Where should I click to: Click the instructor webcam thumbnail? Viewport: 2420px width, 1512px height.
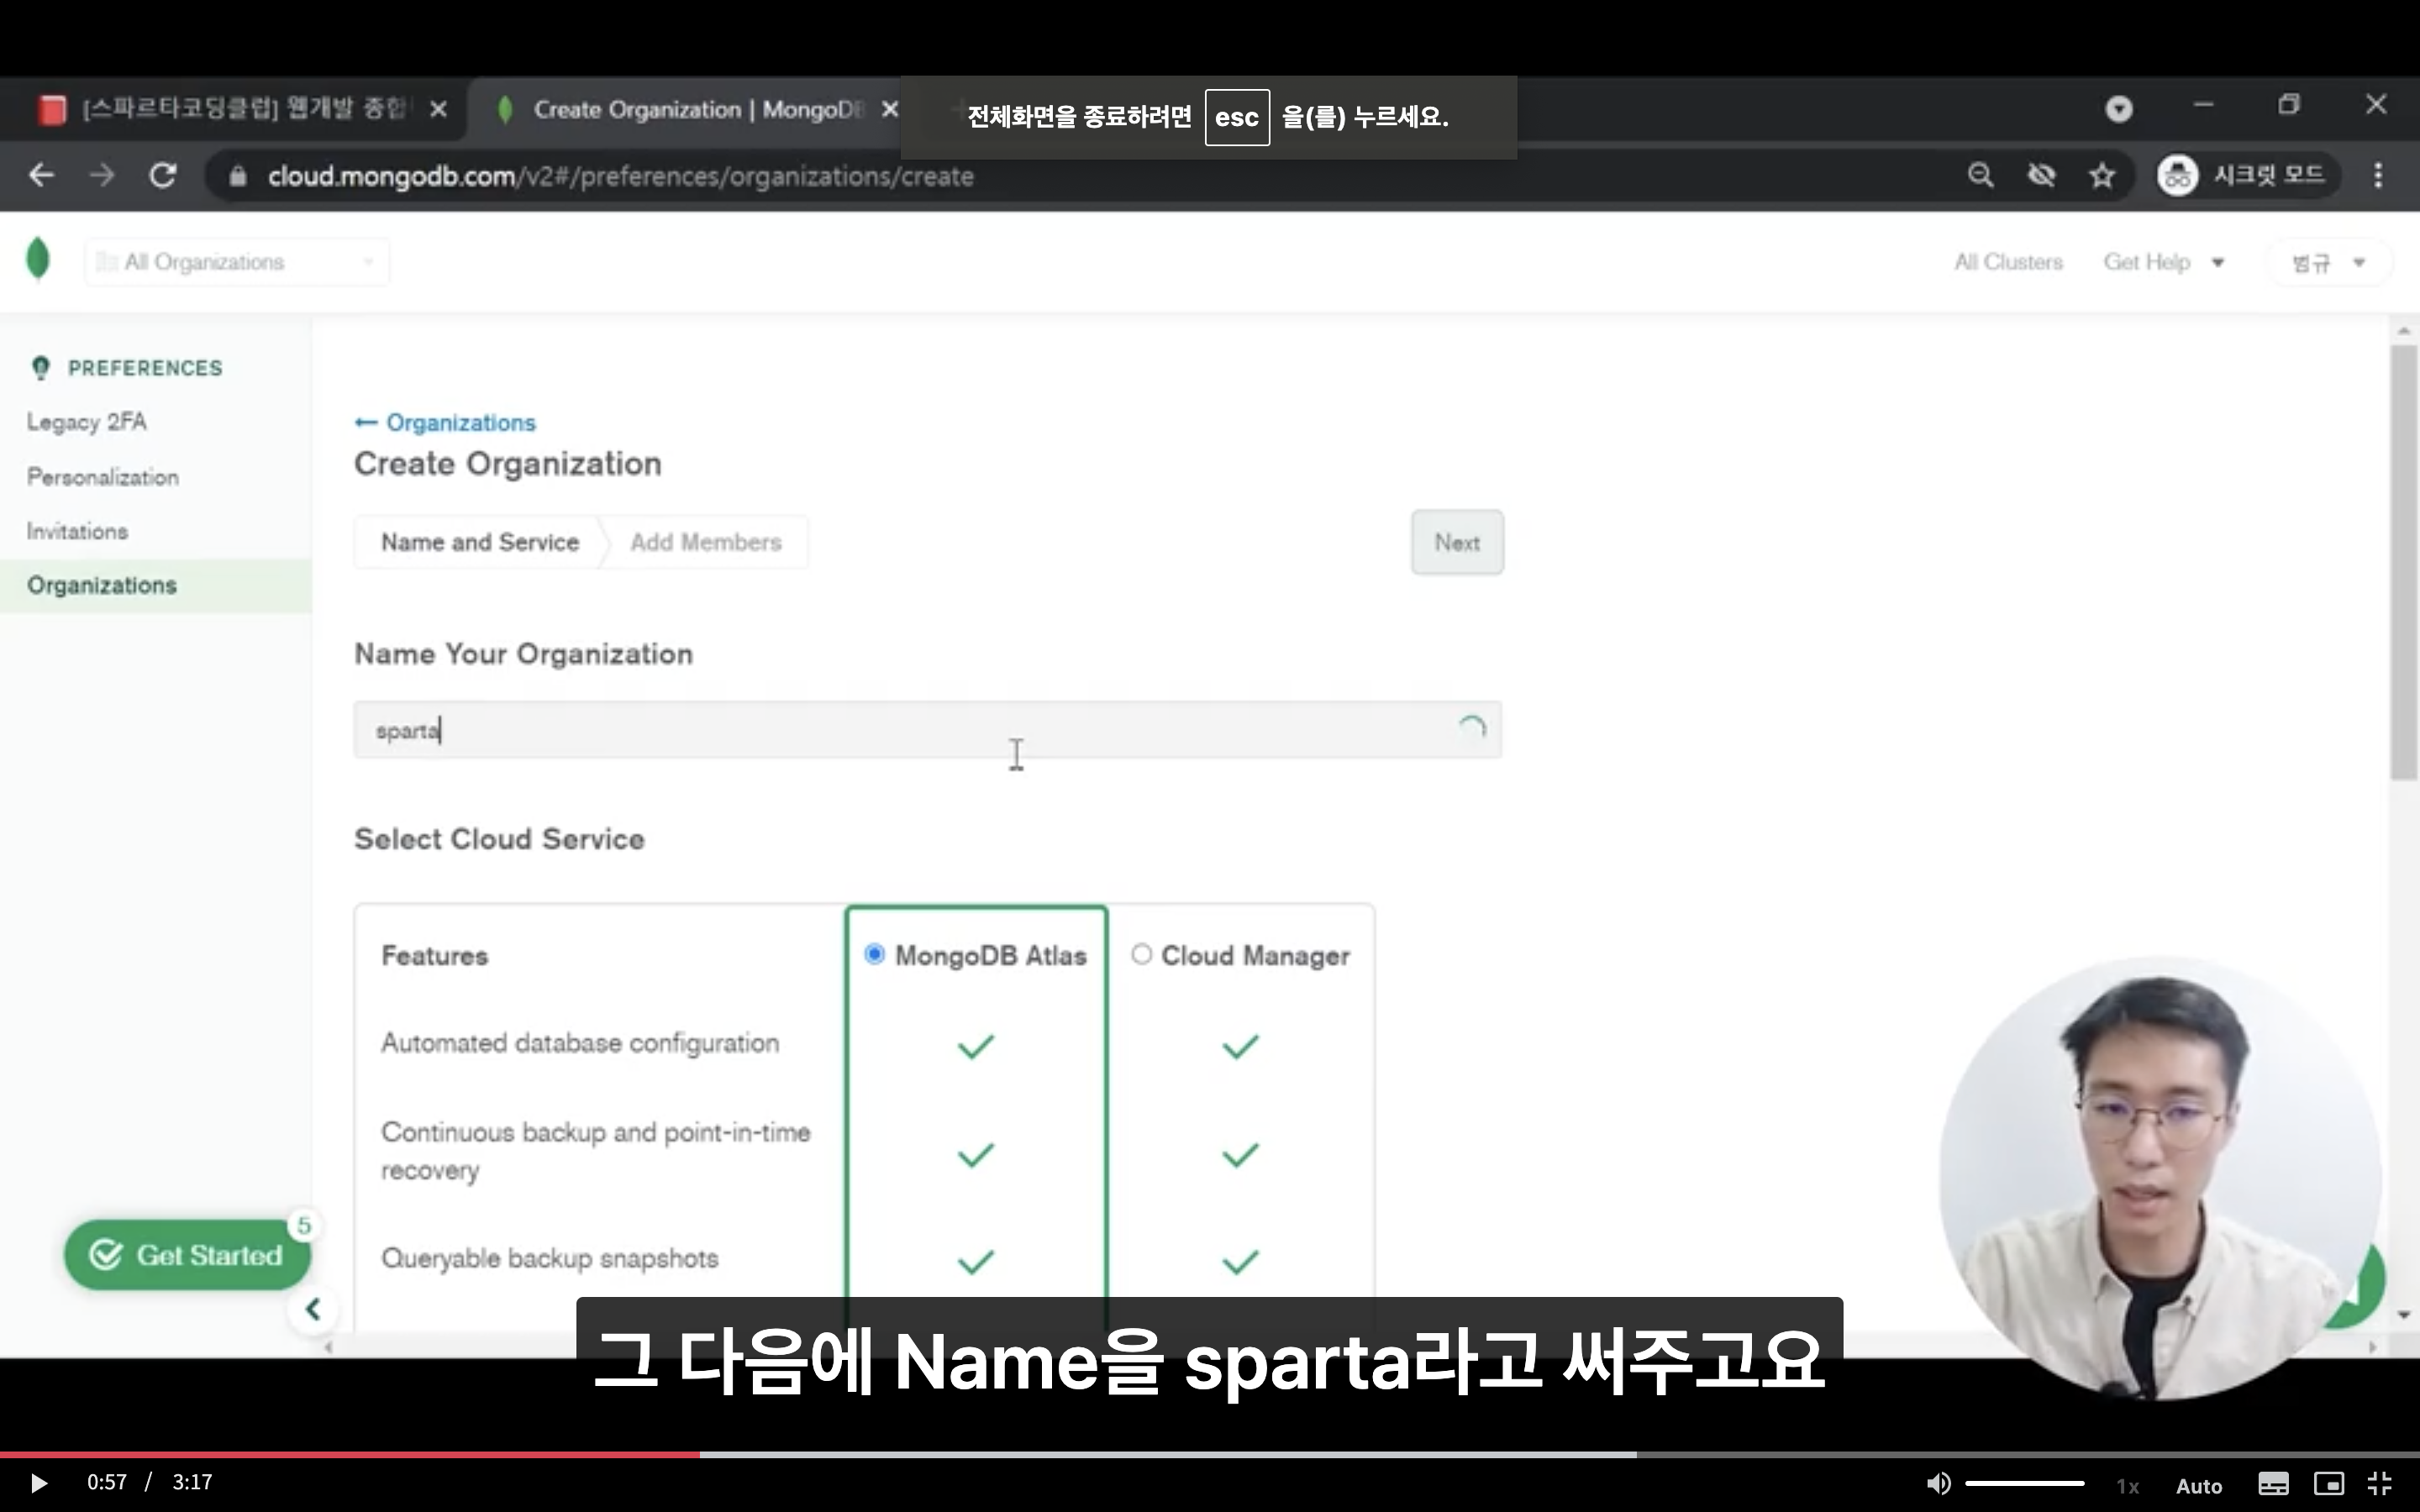pyautogui.click(x=2160, y=1178)
